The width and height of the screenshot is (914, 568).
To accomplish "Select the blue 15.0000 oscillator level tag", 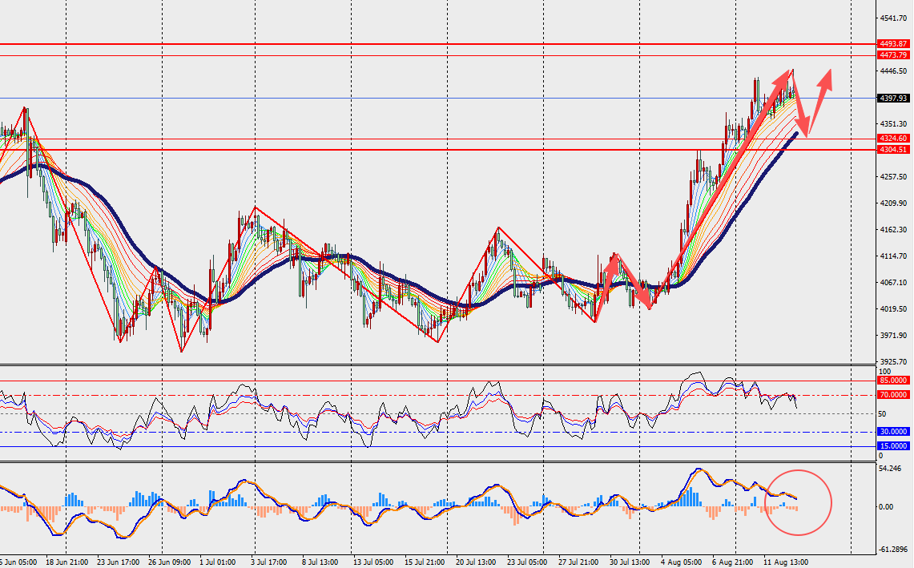I will [x=893, y=446].
